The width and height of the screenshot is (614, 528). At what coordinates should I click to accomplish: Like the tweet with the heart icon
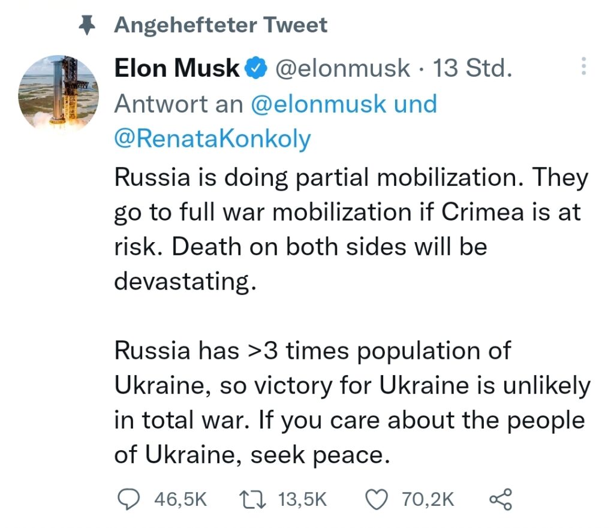(378, 499)
